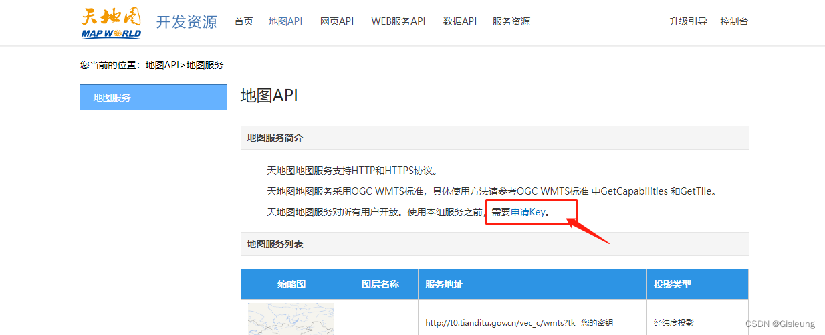
Task: Click the 申请Key link
Action: coord(528,212)
